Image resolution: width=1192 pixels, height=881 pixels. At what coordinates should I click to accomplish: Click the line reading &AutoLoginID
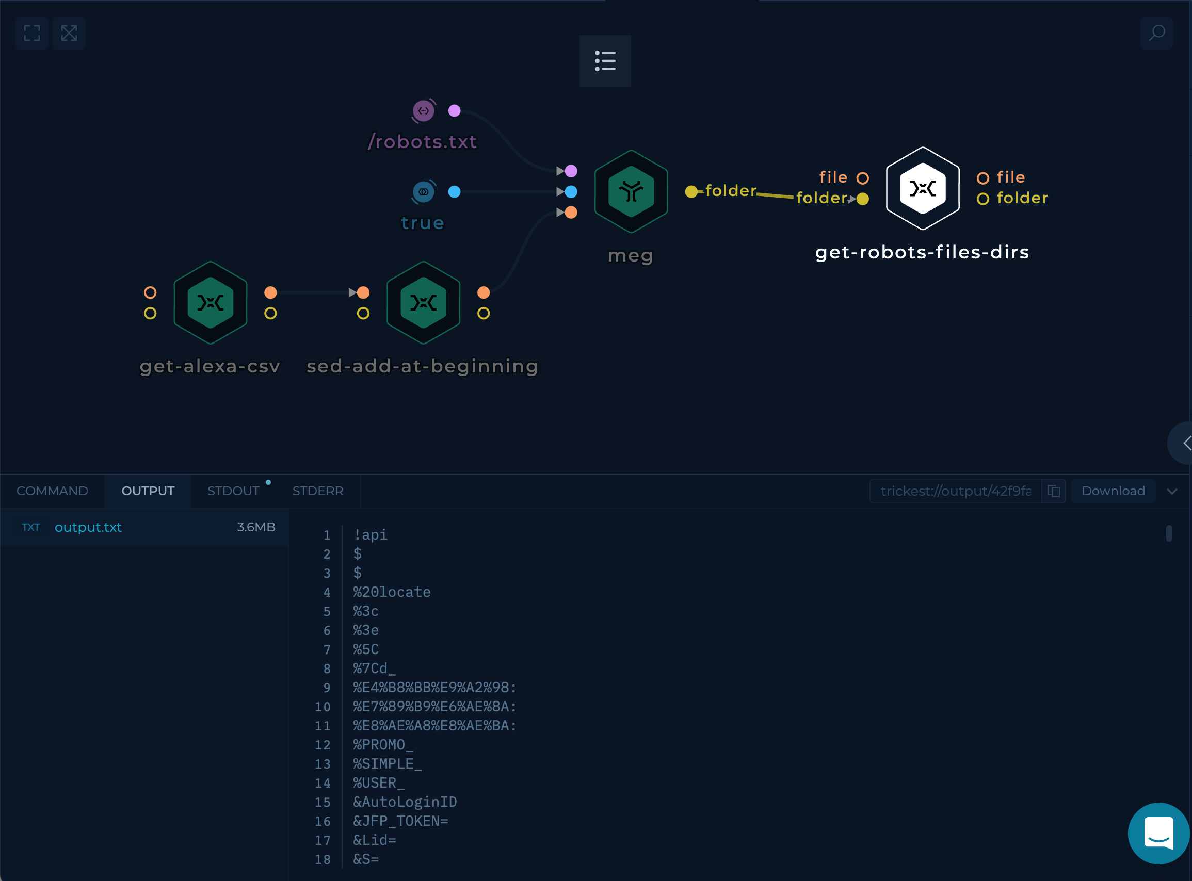tap(405, 802)
